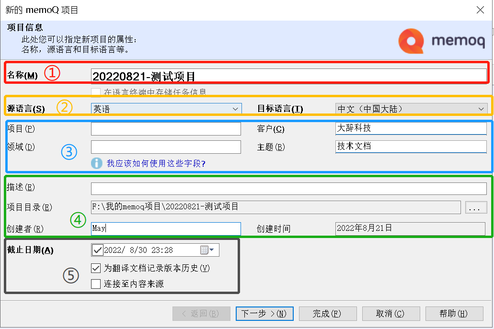Click the 创建者 field containing May
This screenshot has height=329, width=494.
(x=166, y=228)
